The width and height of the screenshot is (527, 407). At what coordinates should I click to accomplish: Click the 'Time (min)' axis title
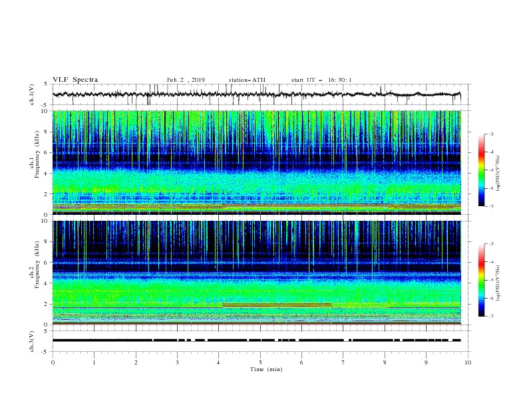[266, 369]
